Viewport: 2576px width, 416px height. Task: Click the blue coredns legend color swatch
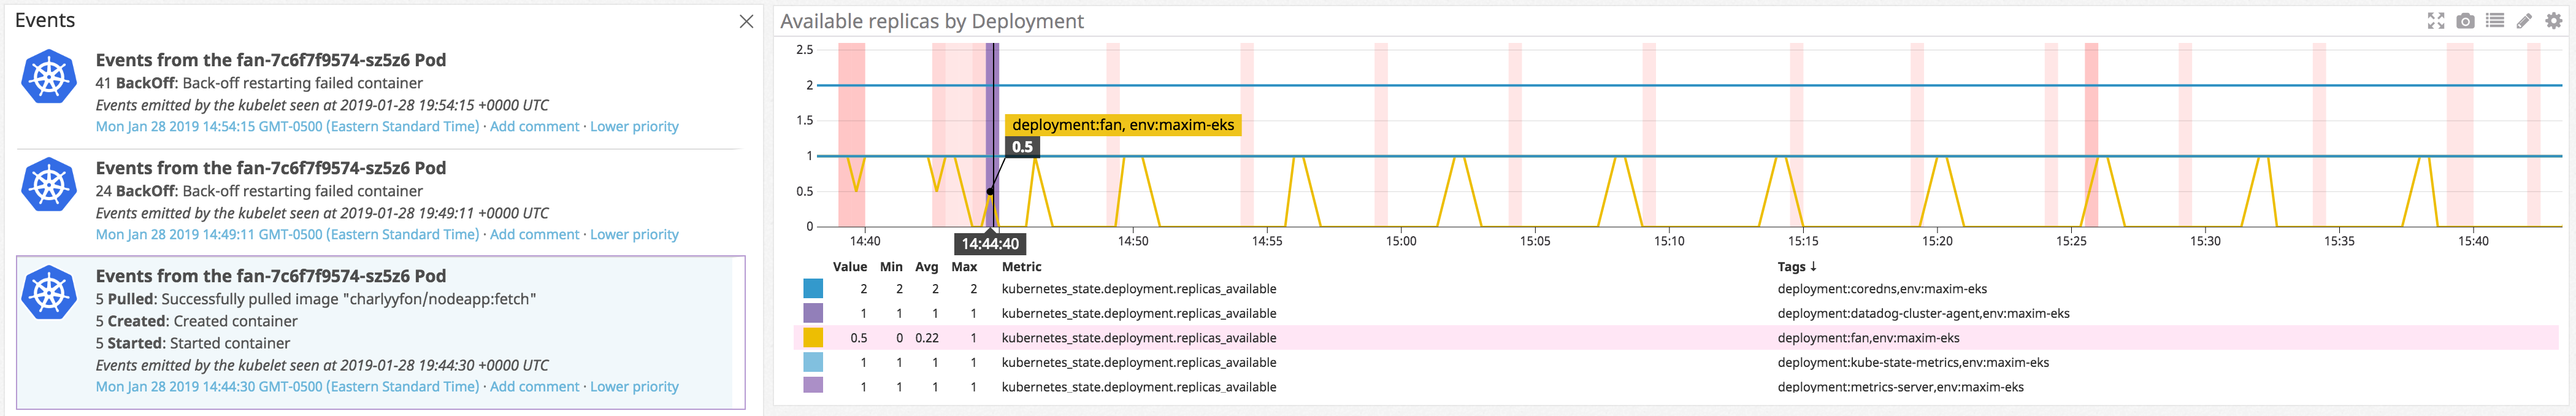pyautogui.click(x=813, y=289)
